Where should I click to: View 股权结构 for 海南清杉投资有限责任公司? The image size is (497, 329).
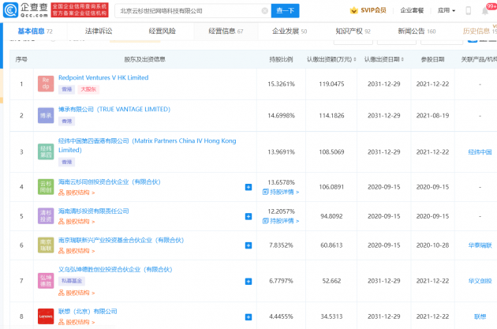coord(77,222)
